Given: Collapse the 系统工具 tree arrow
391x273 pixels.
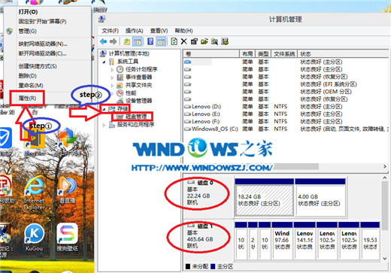Looking at the screenshot, I should pos(104,62).
